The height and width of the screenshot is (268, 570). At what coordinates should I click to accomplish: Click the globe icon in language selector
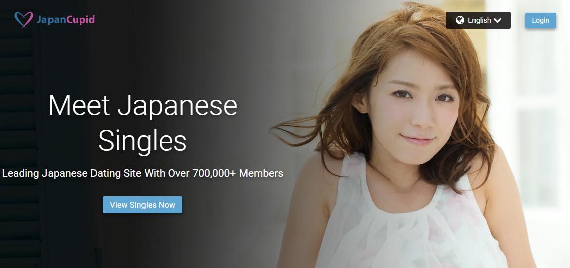click(460, 20)
